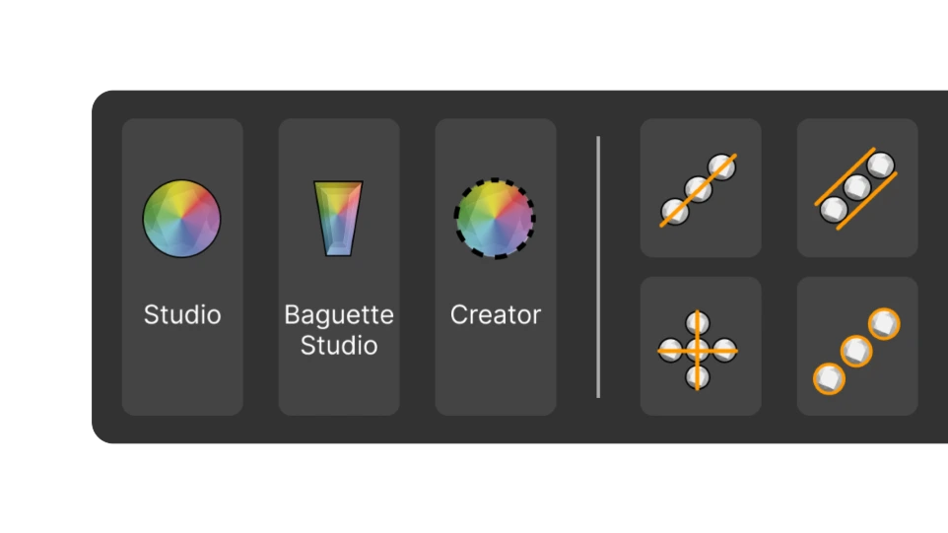The width and height of the screenshot is (948, 533).
Task: Launch the Creator dashed-outline gem icon
Action: pyautogui.click(x=495, y=218)
